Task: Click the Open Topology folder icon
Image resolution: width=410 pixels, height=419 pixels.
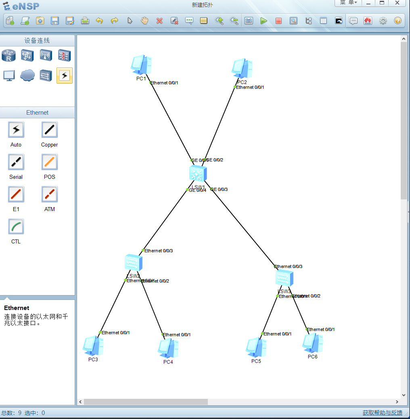Action: (x=40, y=21)
